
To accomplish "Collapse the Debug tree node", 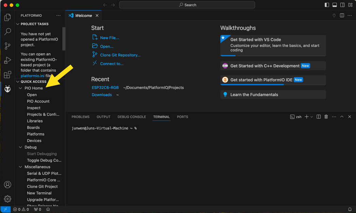I will [20, 147].
